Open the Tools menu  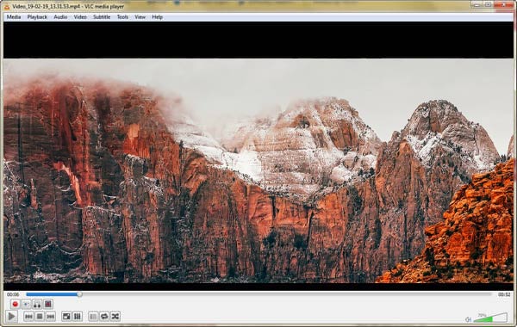coord(122,17)
